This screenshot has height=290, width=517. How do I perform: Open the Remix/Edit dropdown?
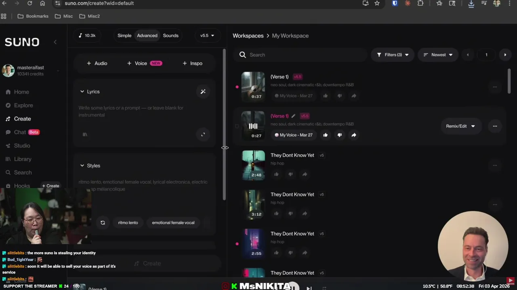[460, 126]
